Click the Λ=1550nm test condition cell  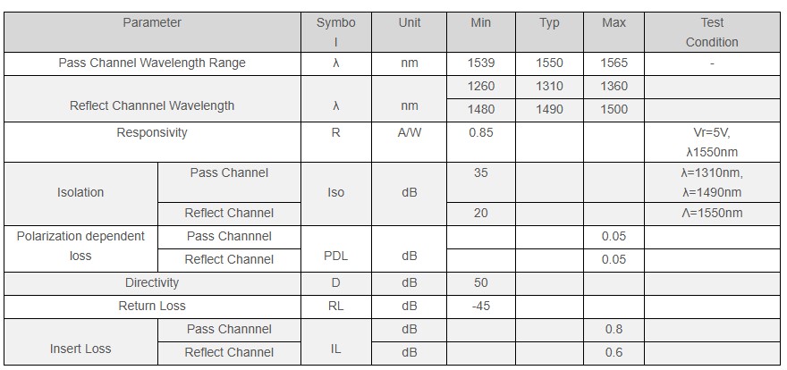(x=712, y=214)
